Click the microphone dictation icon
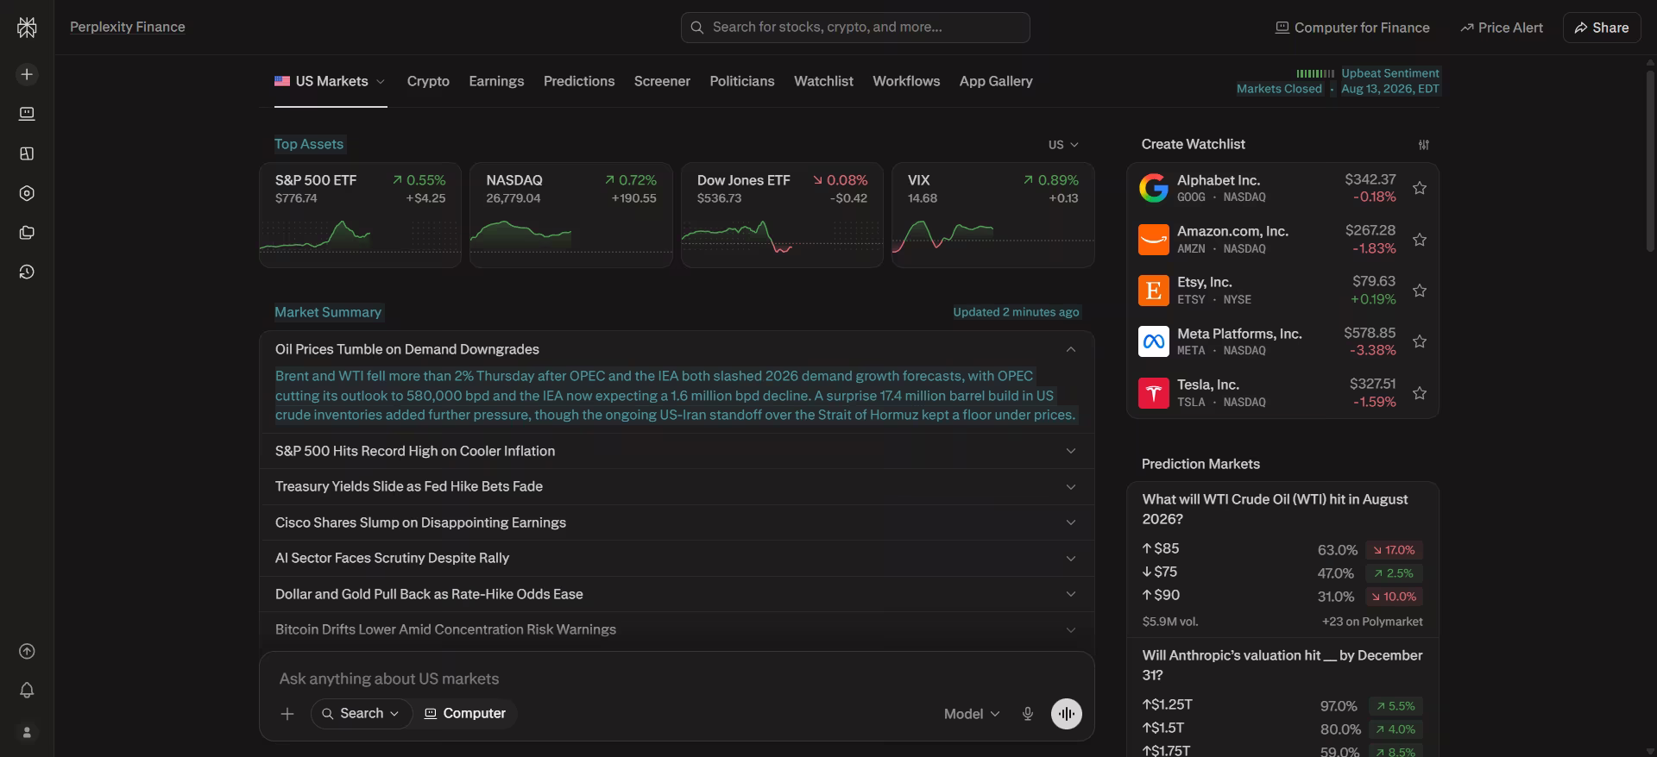 coord(1028,714)
